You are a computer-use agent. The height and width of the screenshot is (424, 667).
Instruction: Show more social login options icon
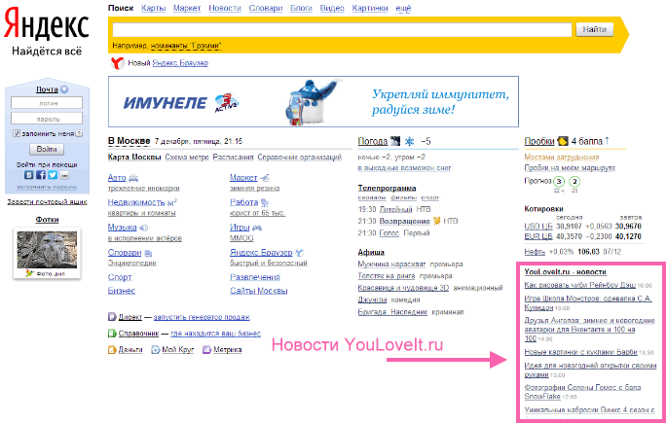[x=64, y=175]
